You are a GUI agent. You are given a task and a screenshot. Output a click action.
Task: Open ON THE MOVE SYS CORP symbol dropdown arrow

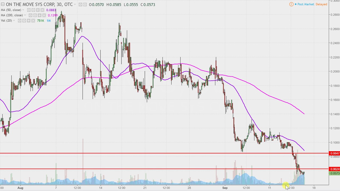(75, 5)
